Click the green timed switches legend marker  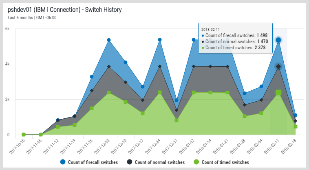[x=196, y=162]
